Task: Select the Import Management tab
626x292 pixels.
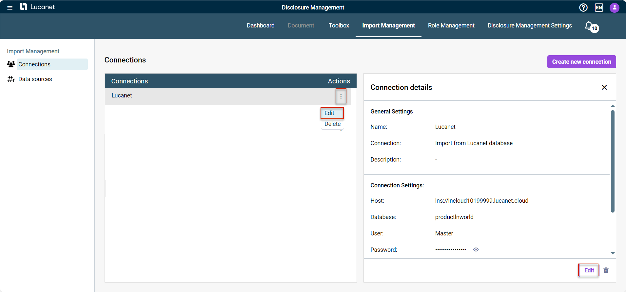Action: click(388, 26)
